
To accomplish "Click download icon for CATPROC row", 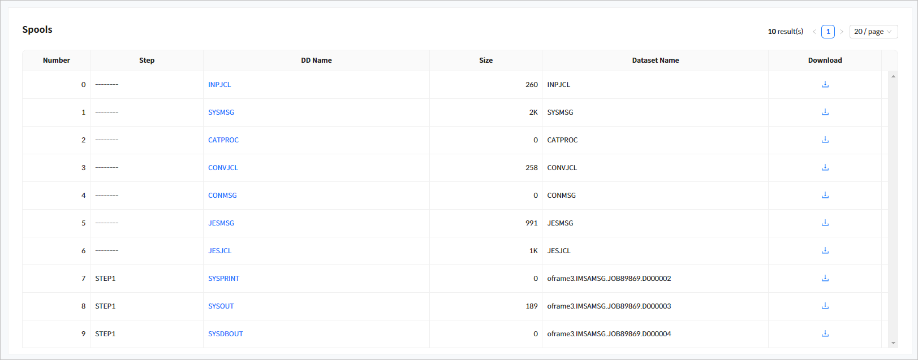I will pos(825,140).
